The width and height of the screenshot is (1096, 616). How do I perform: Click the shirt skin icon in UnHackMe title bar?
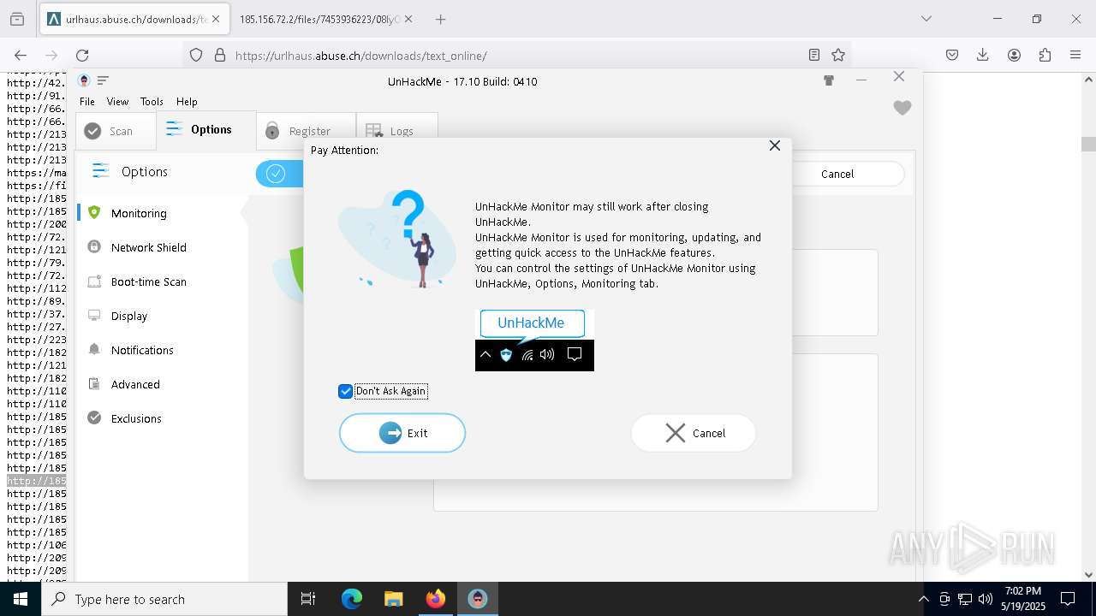(x=829, y=80)
